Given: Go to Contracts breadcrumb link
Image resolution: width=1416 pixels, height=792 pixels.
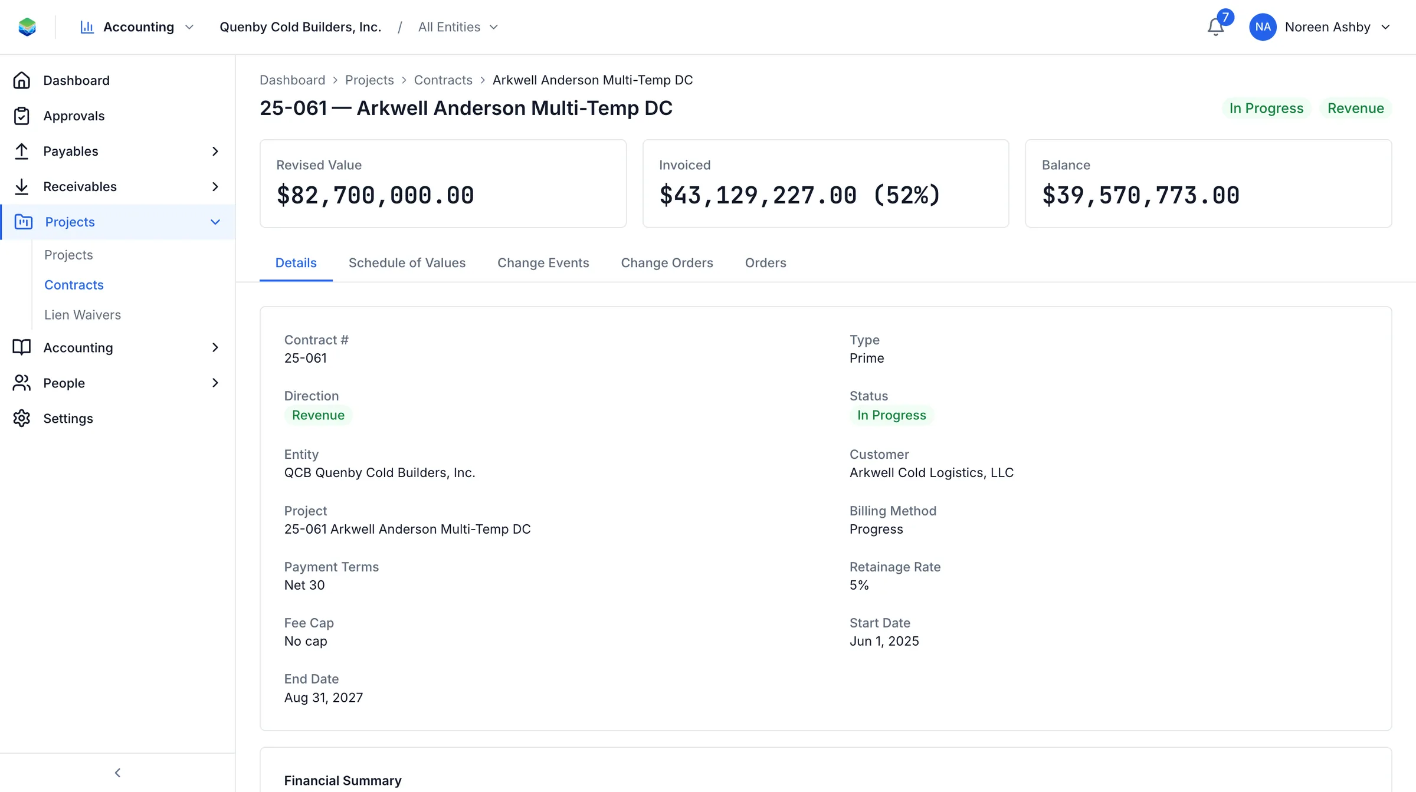Looking at the screenshot, I should click(443, 80).
